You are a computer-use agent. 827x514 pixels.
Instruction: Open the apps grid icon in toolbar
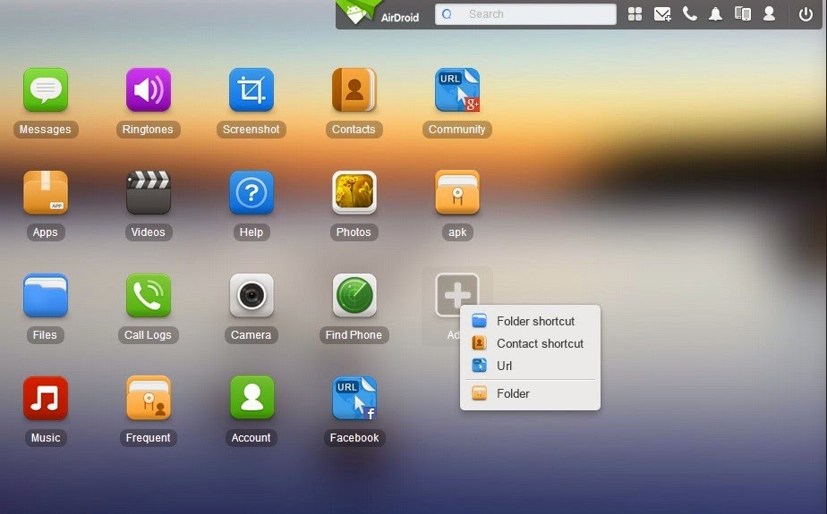pyautogui.click(x=635, y=14)
